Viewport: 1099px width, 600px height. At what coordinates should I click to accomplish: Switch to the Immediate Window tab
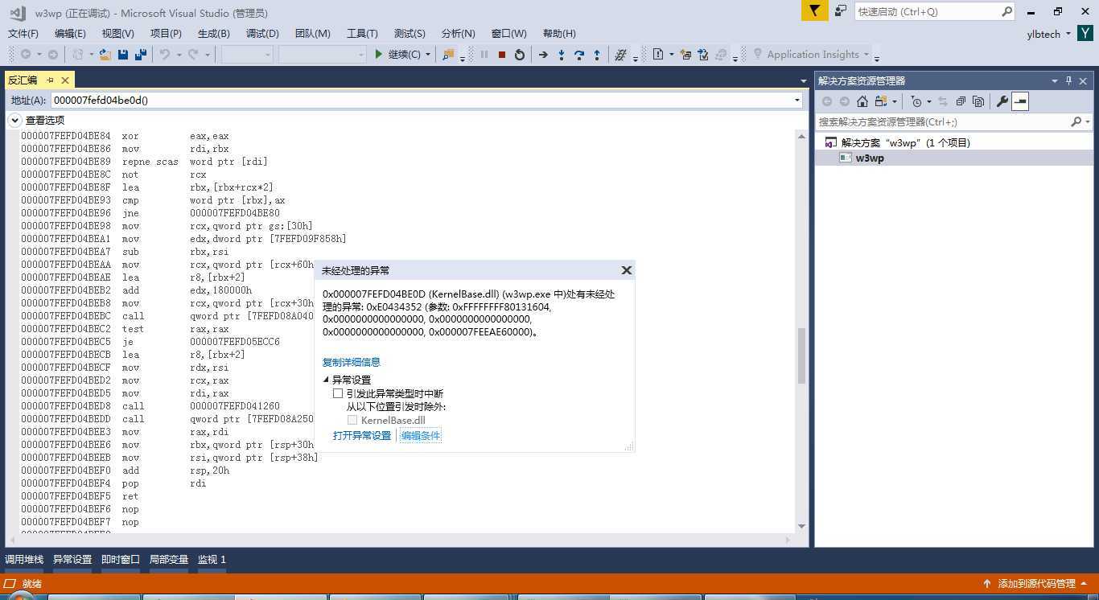[121, 559]
